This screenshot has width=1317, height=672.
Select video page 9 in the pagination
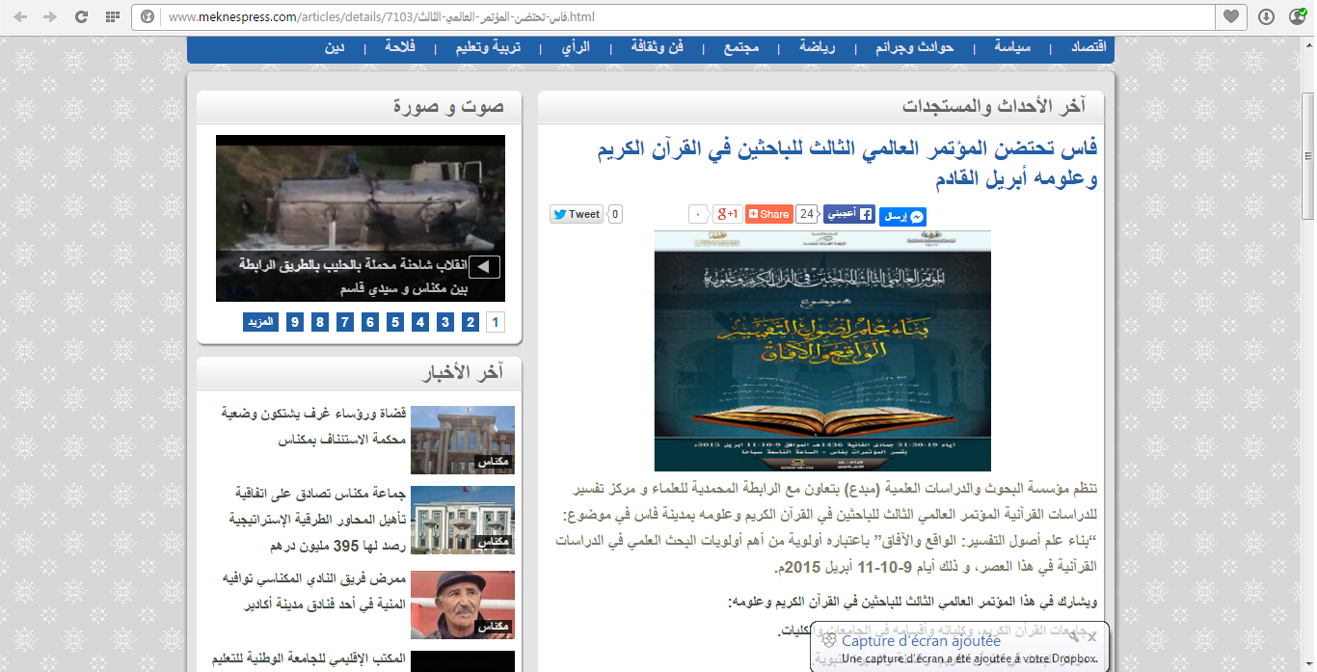pyautogui.click(x=294, y=322)
